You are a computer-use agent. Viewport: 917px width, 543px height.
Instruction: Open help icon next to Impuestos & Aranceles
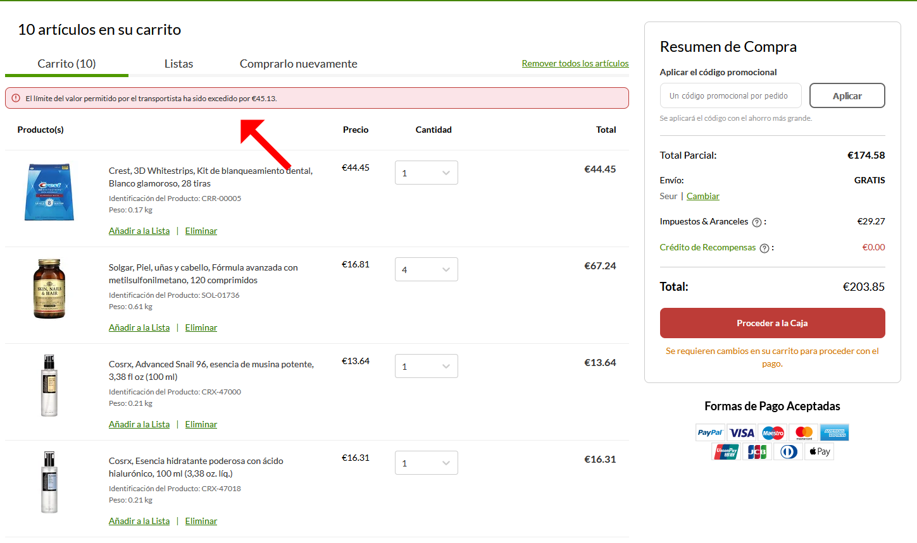tap(757, 223)
